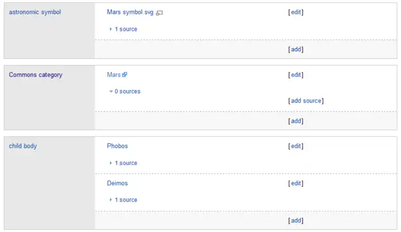Edit the Deimos child body statement

(x=296, y=183)
